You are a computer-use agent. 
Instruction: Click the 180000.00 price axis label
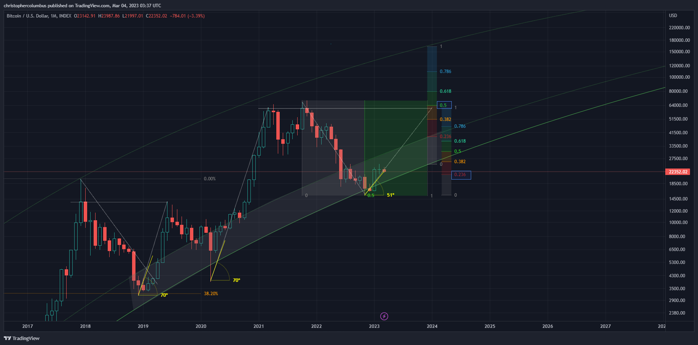[679, 40]
